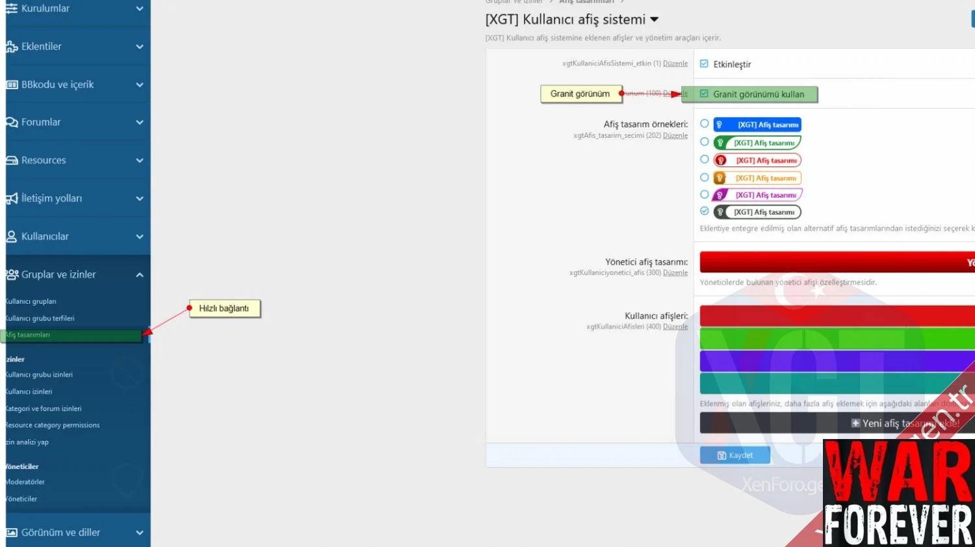Click the Kullanıcılar person icon
The height and width of the screenshot is (547, 975).
12,237
